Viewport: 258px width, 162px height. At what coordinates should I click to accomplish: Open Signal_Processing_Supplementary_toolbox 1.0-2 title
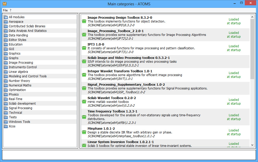[126, 84]
